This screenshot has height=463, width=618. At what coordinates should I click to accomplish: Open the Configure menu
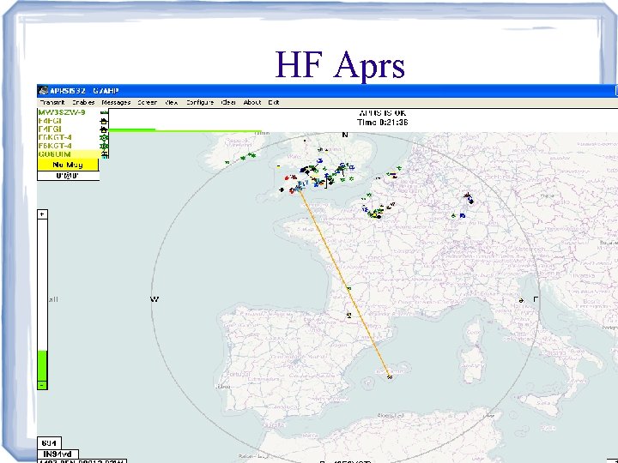click(x=200, y=102)
